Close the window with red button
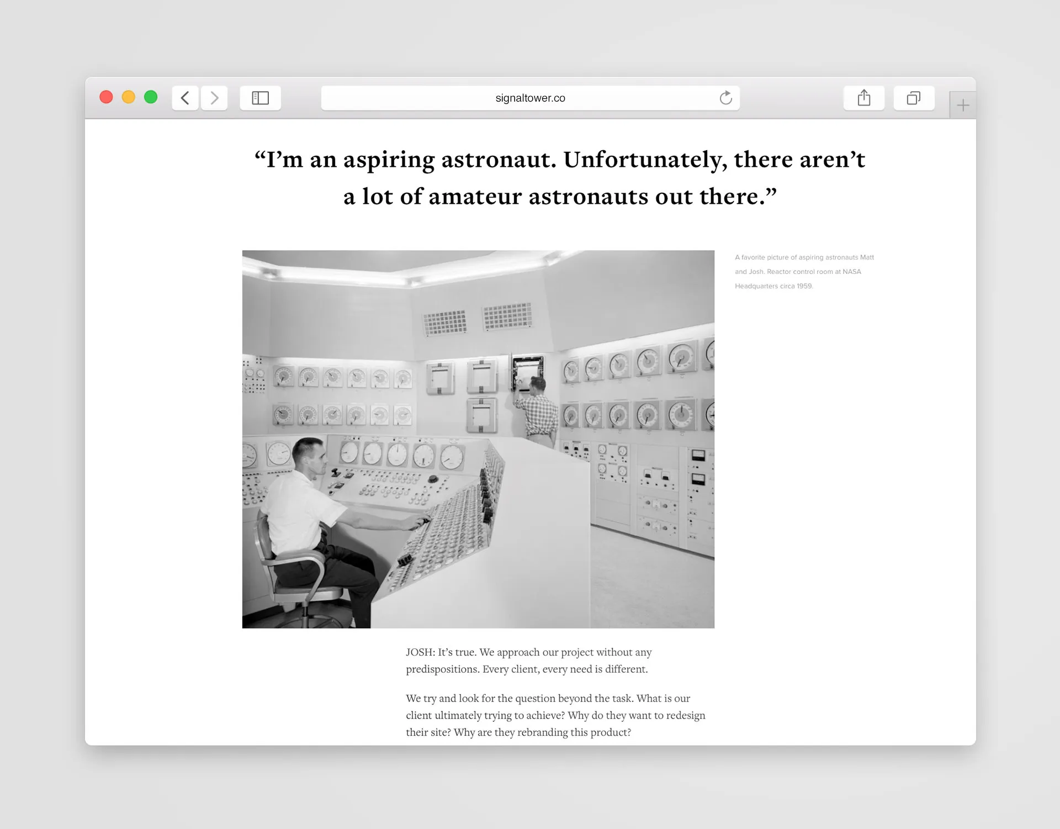 point(106,97)
